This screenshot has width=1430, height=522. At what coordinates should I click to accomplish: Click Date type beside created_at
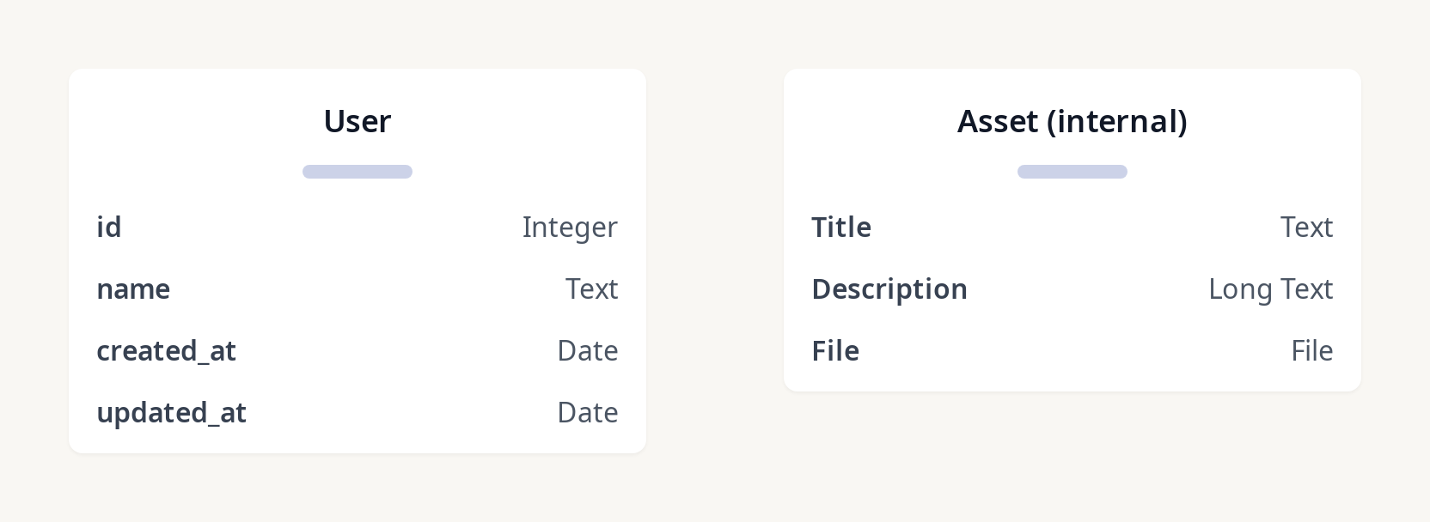(x=587, y=351)
